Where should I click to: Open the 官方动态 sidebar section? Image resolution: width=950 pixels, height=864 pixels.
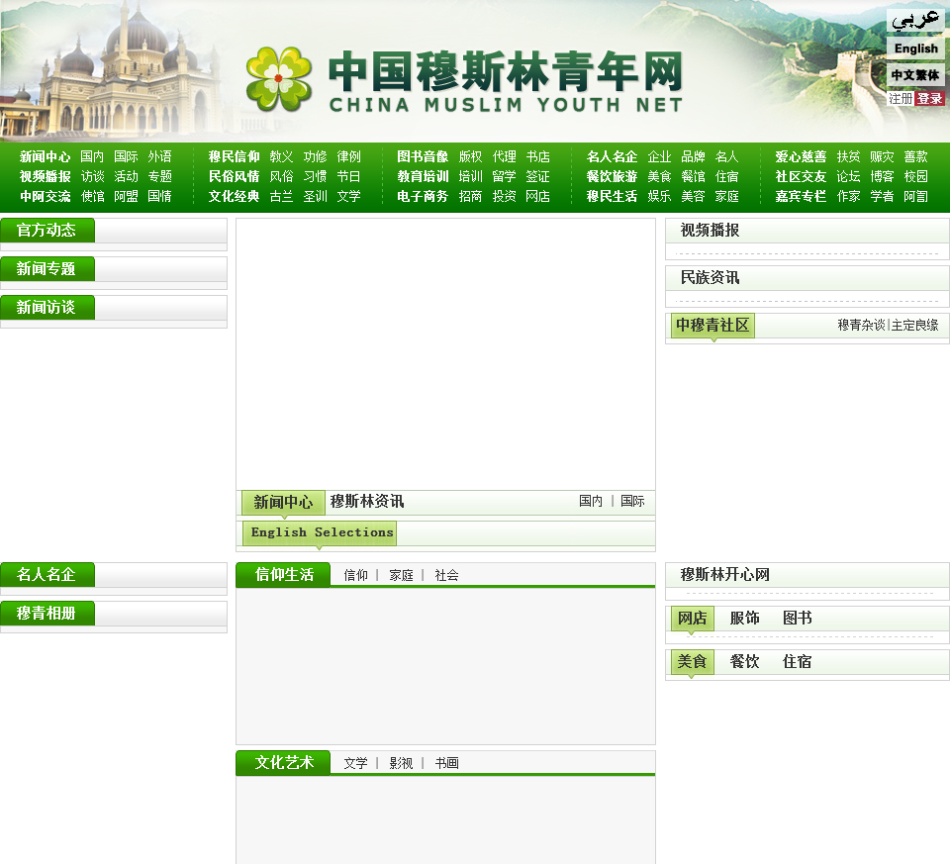[47, 231]
